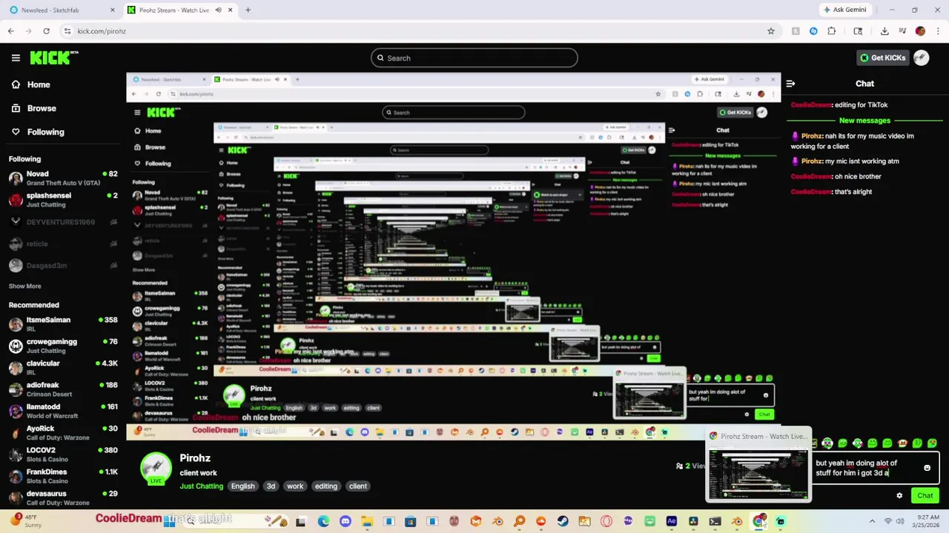Open llamatodd recommended channel

pos(63,411)
